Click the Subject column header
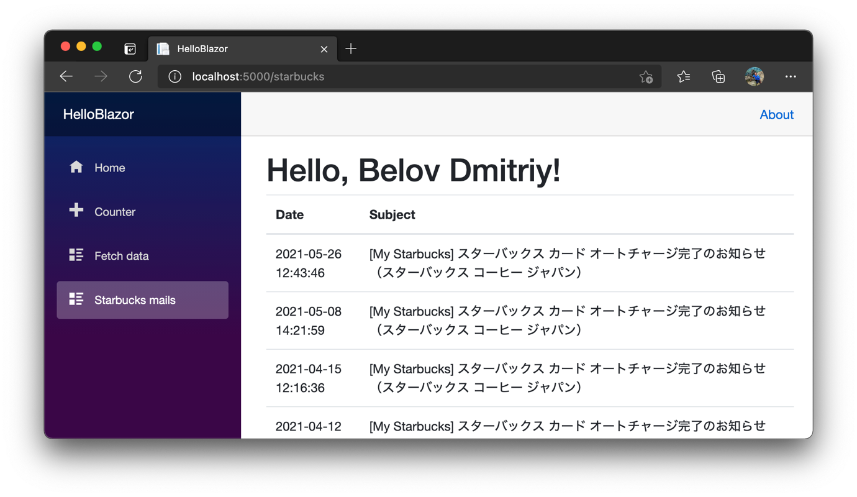The image size is (857, 497). pos(392,215)
